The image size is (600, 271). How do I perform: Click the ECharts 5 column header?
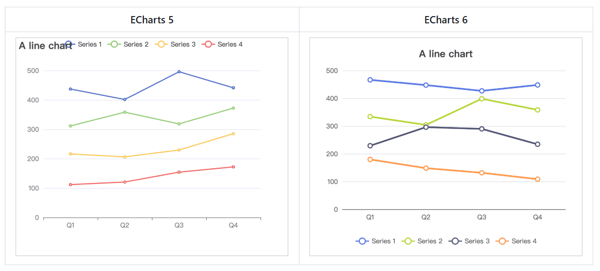click(x=152, y=20)
